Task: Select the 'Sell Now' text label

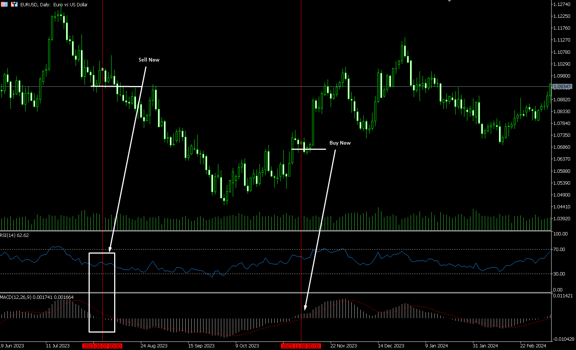Action: tap(149, 60)
